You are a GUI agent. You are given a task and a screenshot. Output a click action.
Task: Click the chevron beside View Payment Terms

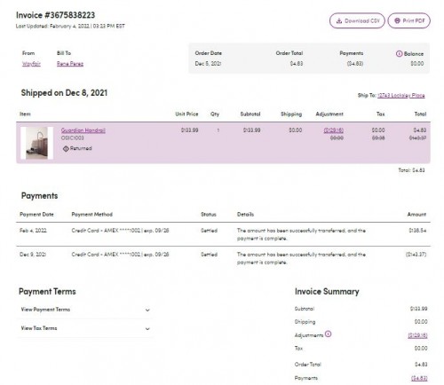pyautogui.click(x=147, y=310)
